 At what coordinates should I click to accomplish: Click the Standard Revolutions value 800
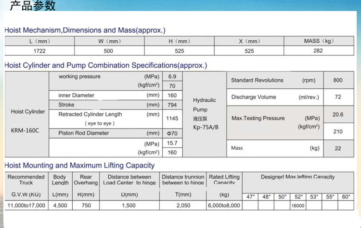(338, 80)
